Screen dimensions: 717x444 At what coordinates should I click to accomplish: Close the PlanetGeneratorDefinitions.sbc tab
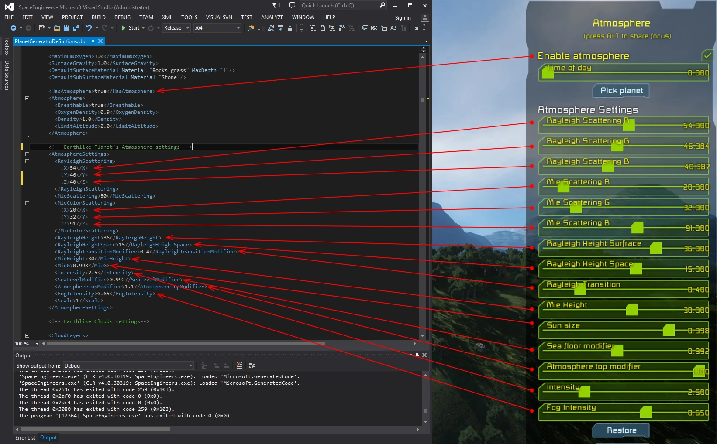pyautogui.click(x=100, y=41)
